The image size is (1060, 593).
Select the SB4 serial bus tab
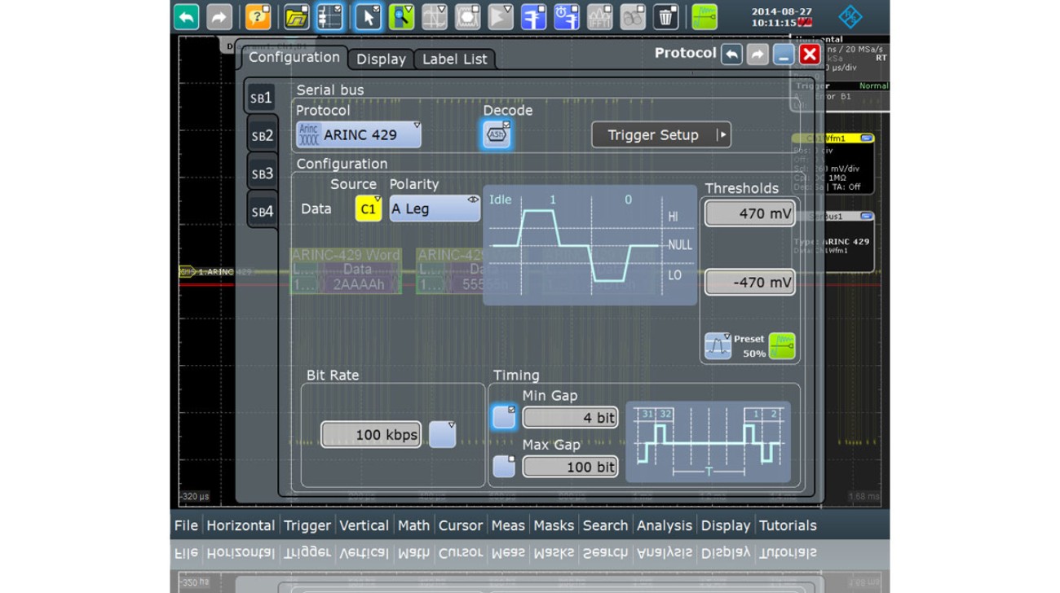pyautogui.click(x=262, y=211)
